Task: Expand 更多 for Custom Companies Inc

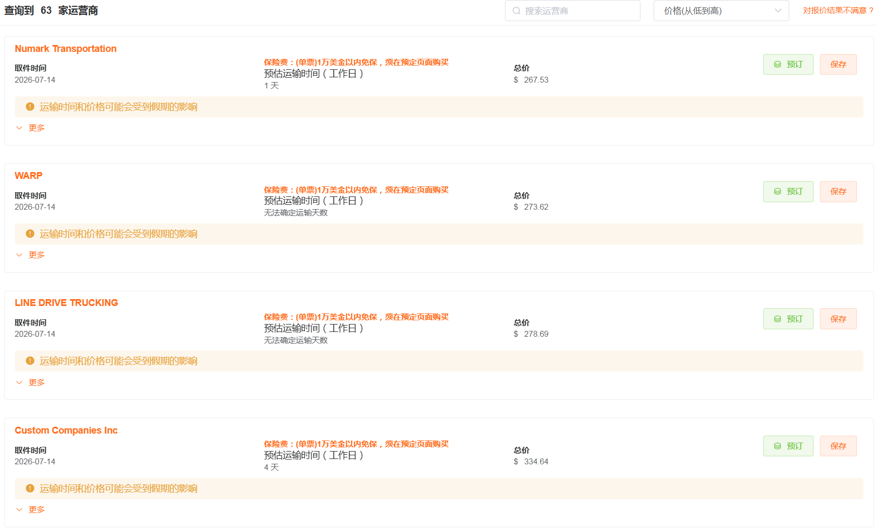Action: 30,509
